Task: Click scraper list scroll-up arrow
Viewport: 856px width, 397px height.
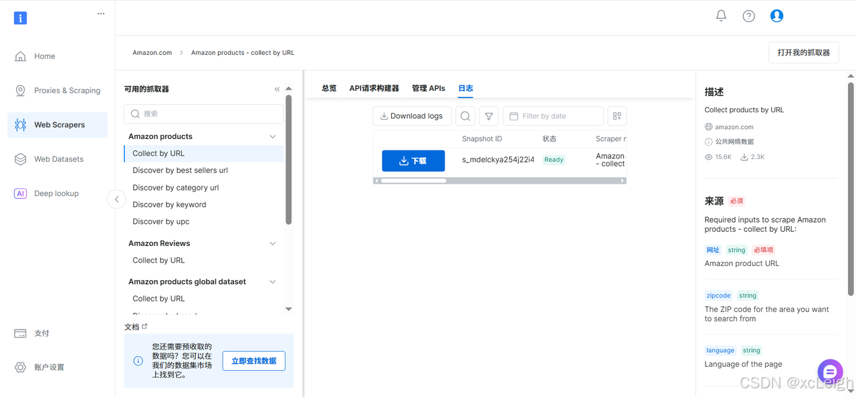Action: coord(289,88)
